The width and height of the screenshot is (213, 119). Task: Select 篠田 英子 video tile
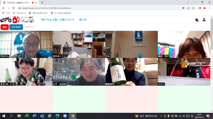tap(184, 44)
